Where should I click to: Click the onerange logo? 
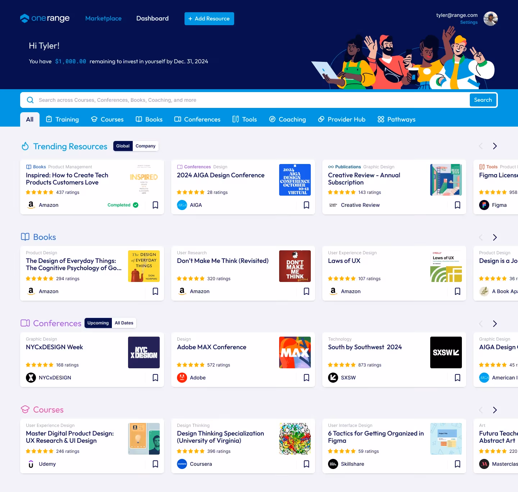click(x=45, y=18)
